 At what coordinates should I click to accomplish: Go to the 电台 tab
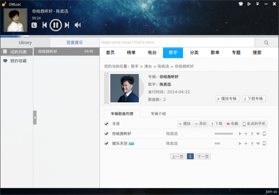tap(152, 53)
